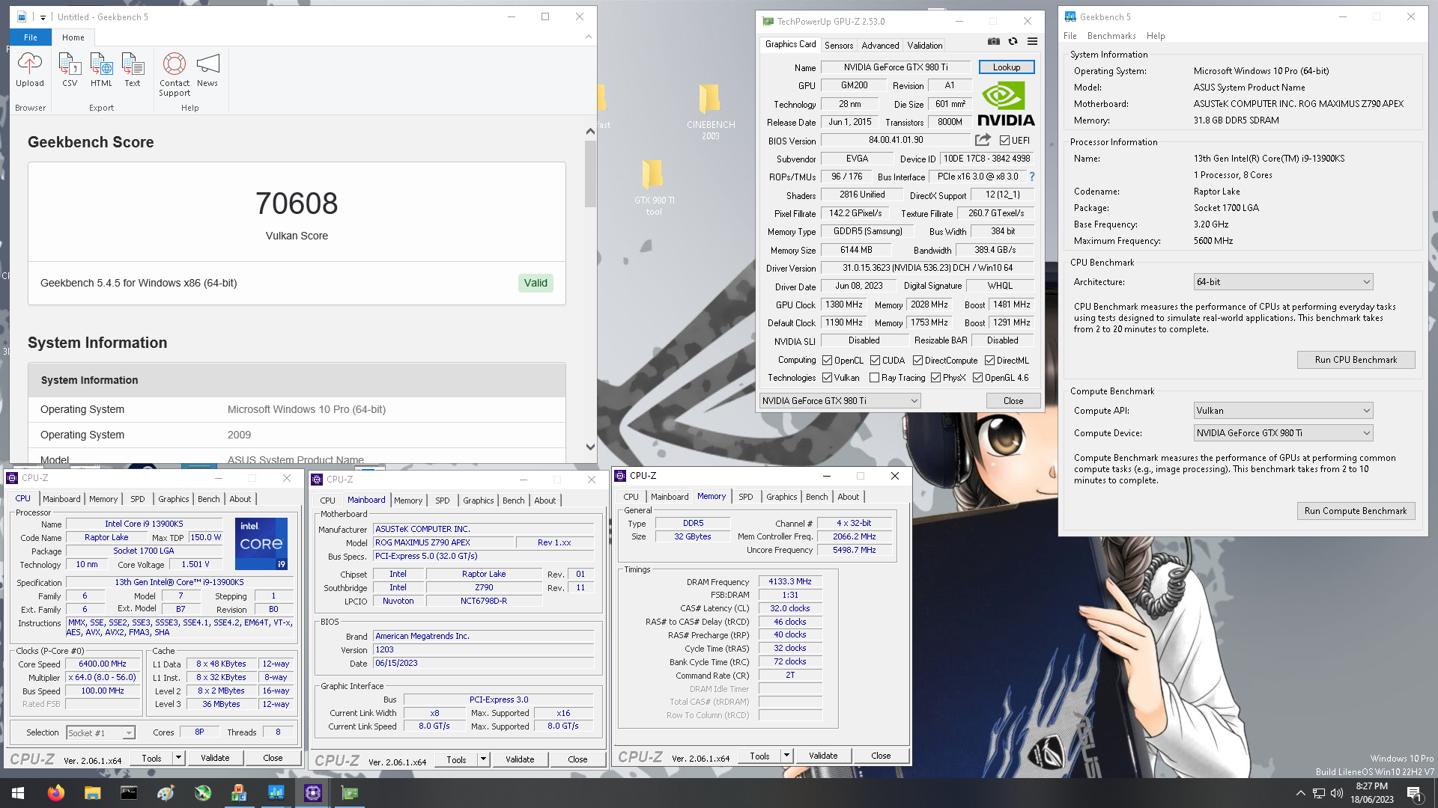Close GPU-Z using Close button
The height and width of the screenshot is (808, 1438).
pyautogui.click(x=1013, y=401)
